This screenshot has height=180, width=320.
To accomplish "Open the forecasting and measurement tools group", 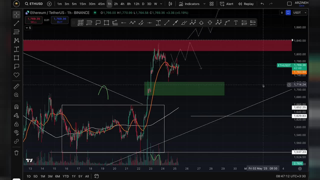I will pyautogui.click(x=16, y=49).
